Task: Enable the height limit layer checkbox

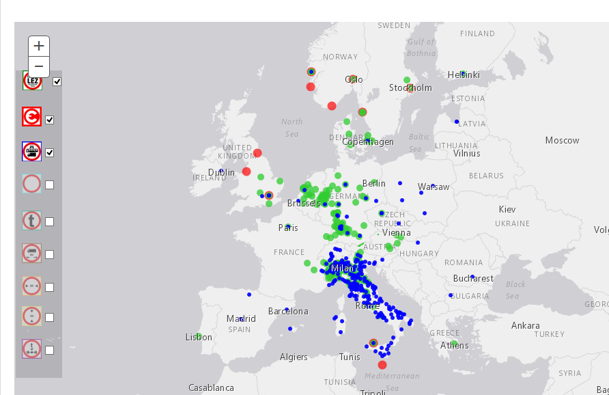Action: [x=50, y=317]
